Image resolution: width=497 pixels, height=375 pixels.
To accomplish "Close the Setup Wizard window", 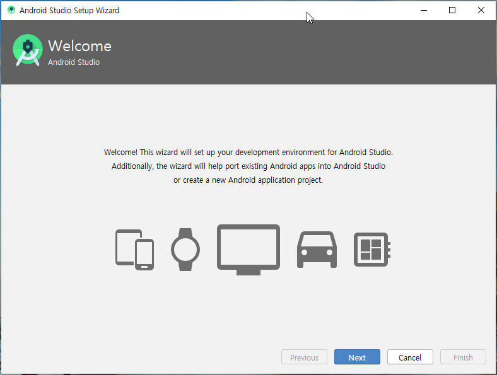I will coord(481,10).
